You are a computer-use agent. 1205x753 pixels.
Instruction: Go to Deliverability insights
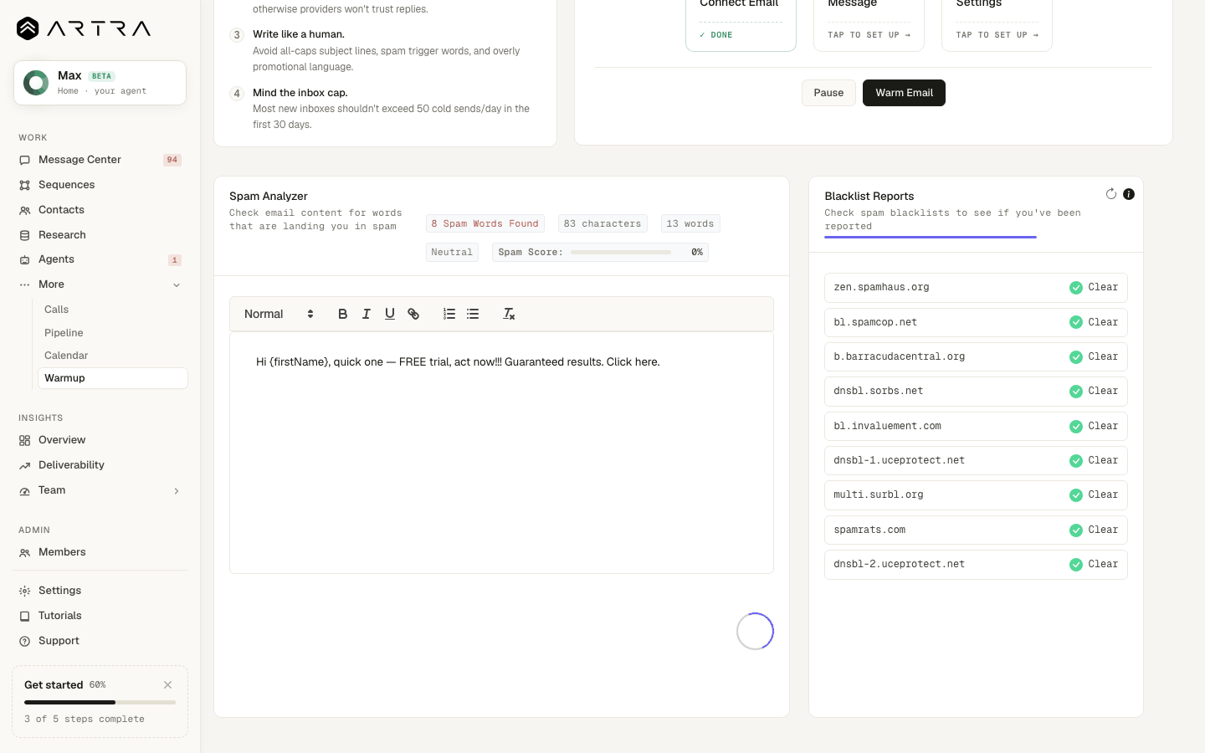click(100, 465)
